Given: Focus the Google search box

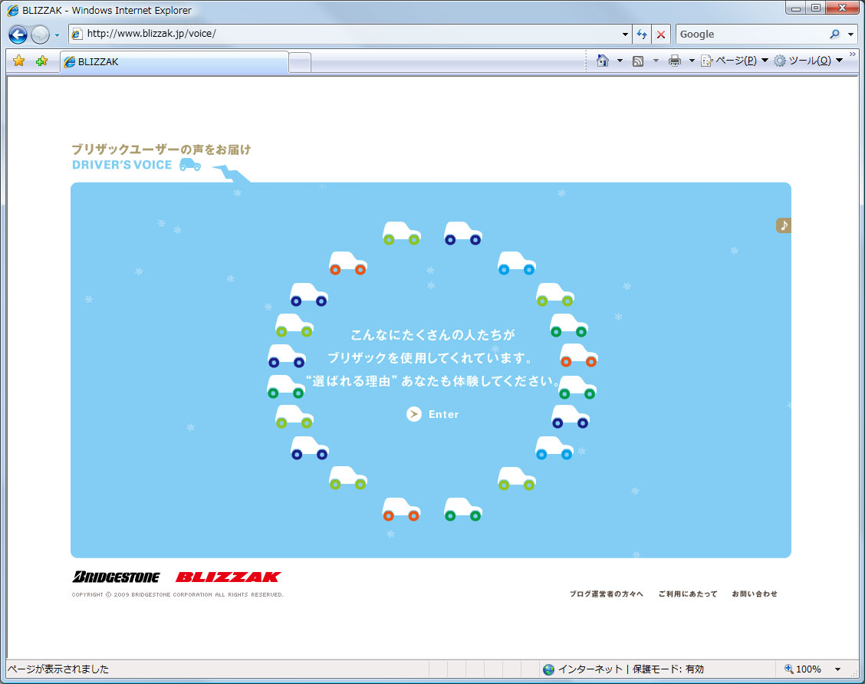Looking at the screenshot, I should tap(752, 35).
